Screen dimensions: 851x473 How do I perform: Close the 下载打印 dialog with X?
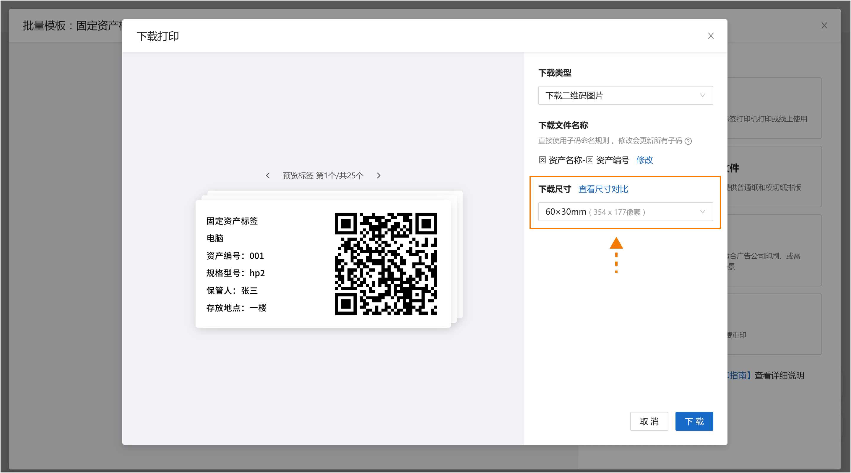tap(711, 36)
